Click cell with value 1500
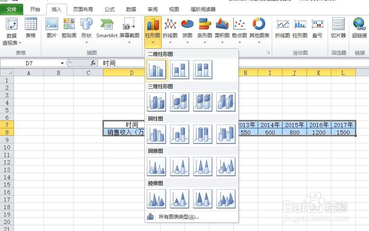This screenshot has height=231, width=369. [343, 132]
